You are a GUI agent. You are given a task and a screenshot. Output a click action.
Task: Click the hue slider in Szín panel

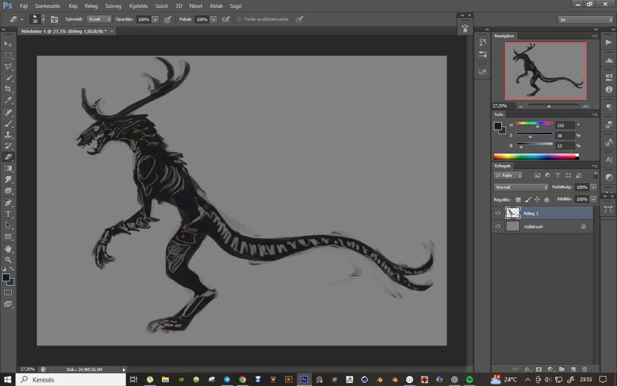click(x=534, y=124)
